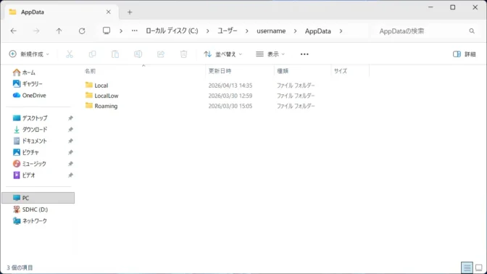Viewport: 487px width, 274px height.
Task: Select the LocalLow folder
Action: [x=107, y=96]
